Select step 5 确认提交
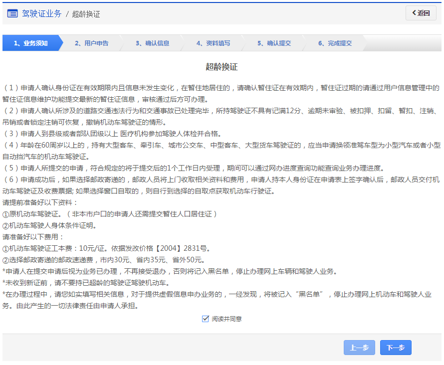Viewport: 444px width, 365px height. 274,43
